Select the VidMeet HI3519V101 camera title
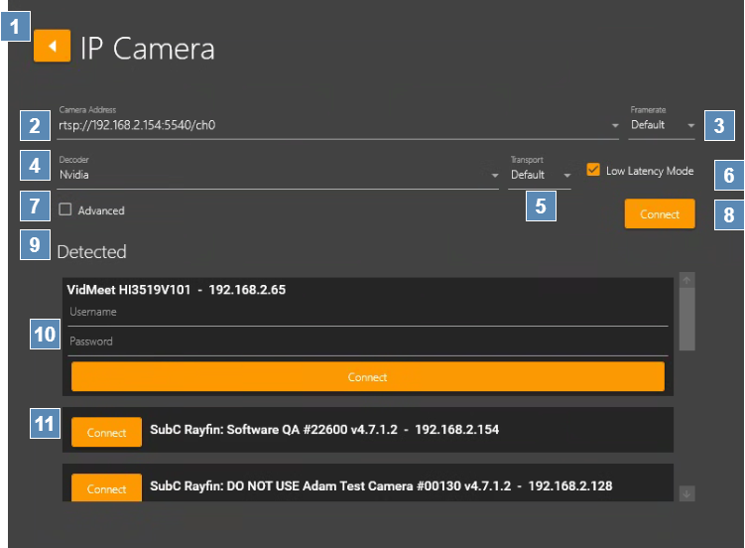The width and height of the screenshot is (745, 548). pos(175,291)
